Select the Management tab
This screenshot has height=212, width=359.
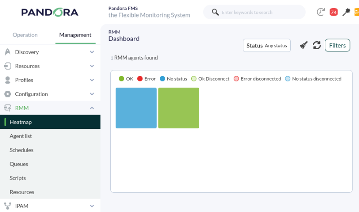tap(75, 35)
